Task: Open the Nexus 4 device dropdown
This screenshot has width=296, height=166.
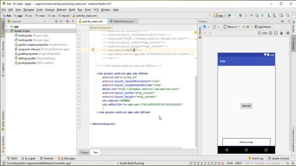Action: [232, 27]
